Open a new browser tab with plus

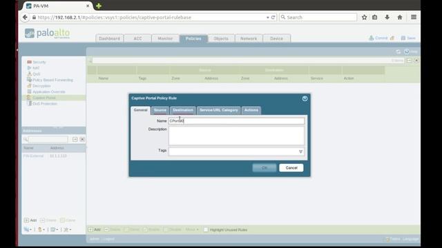99,6
